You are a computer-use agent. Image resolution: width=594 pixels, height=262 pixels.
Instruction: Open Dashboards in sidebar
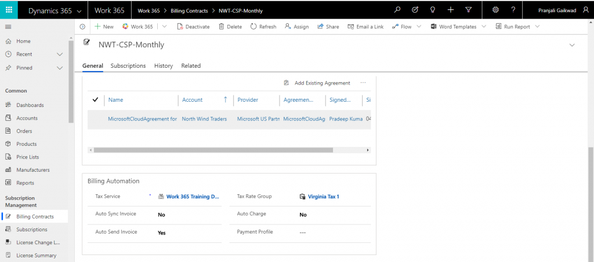(30, 105)
